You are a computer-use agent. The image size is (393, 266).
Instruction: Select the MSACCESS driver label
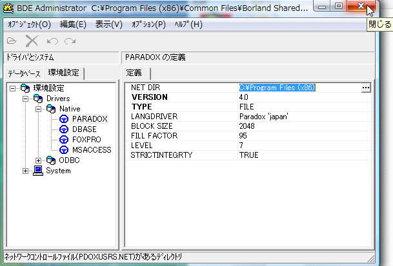[92, 150]
